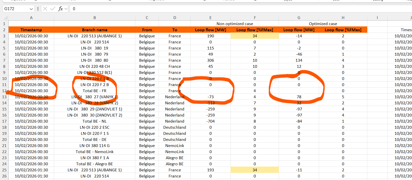Click the Timestamp header cell
This screenshot has height=180, width=412.
point(31,30)
